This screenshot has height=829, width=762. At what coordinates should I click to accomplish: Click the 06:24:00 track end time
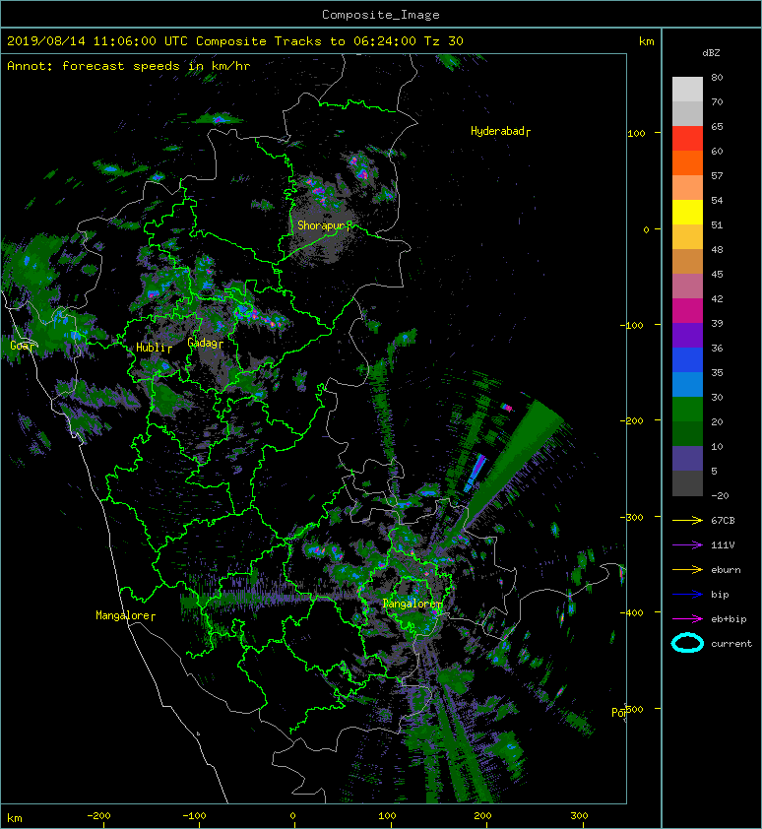click(x=384, y=41)
